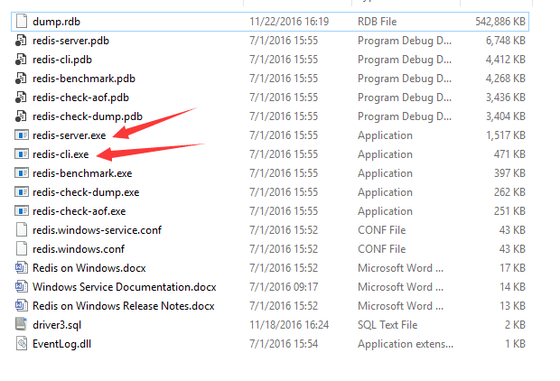Click Redis on Windows Release Notes.docx name
Screen dimensions: 560x381
coord(123,306)
